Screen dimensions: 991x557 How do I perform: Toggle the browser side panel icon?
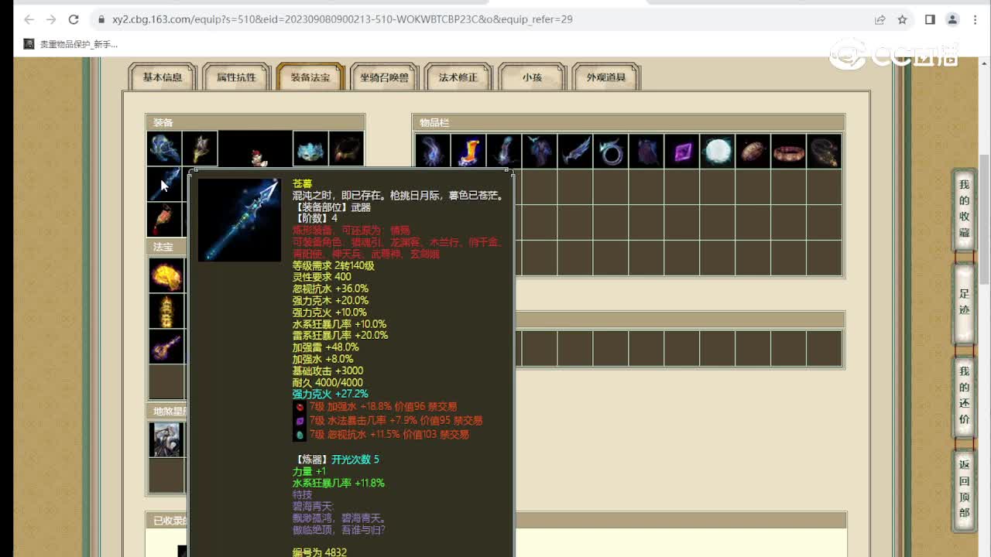point(930,19)
